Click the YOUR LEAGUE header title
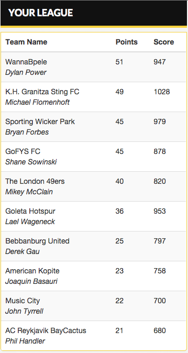 coord(41,13)
